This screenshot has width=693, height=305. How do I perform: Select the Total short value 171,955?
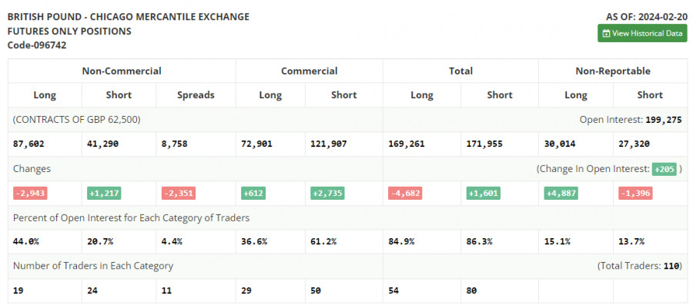tap(484, 144)
